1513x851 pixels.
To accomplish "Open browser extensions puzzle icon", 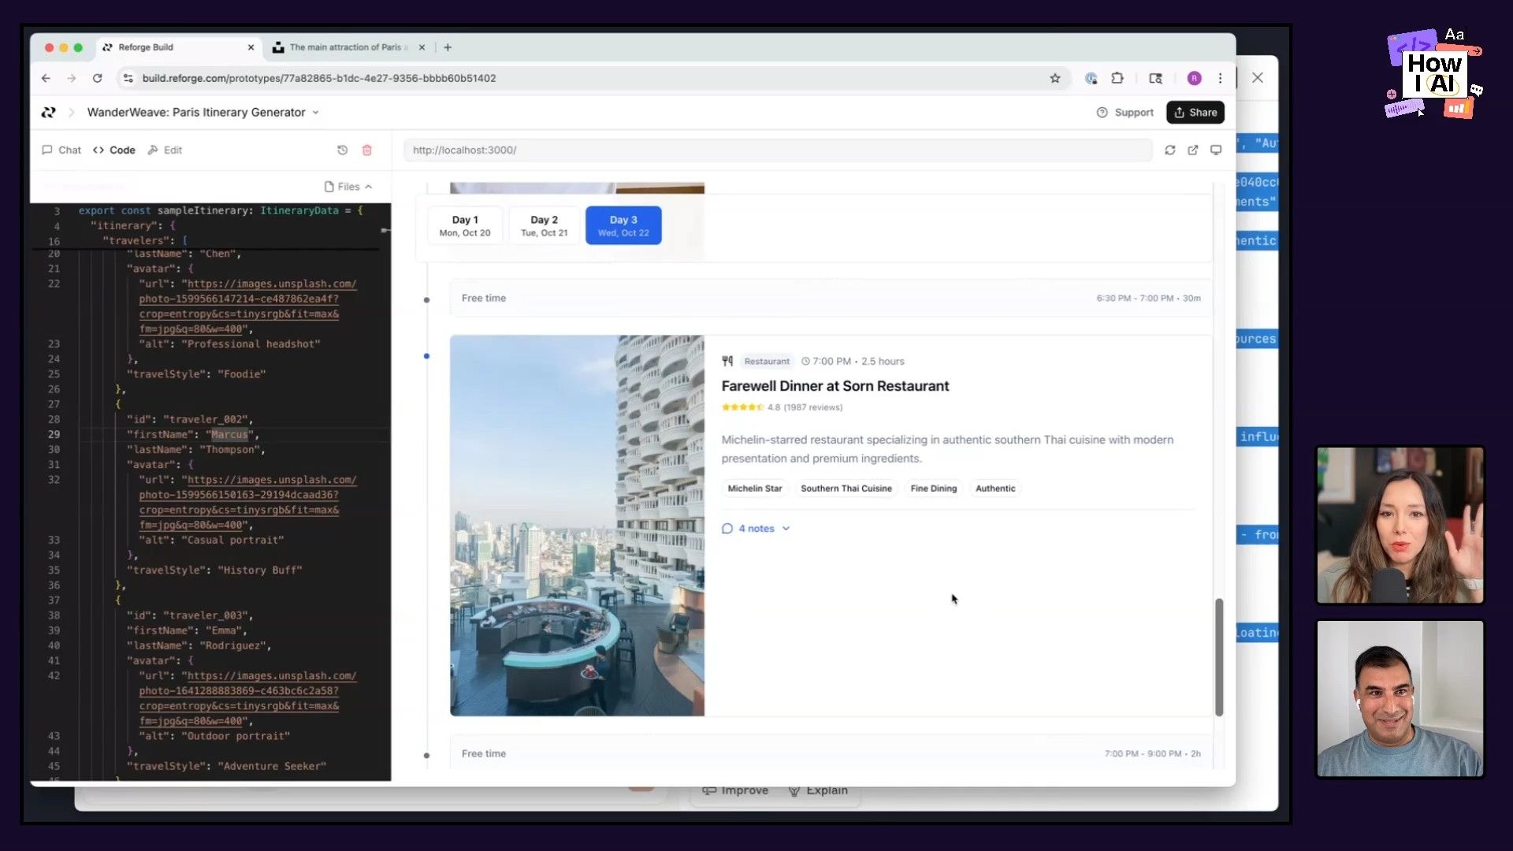I will [1117, 78].
